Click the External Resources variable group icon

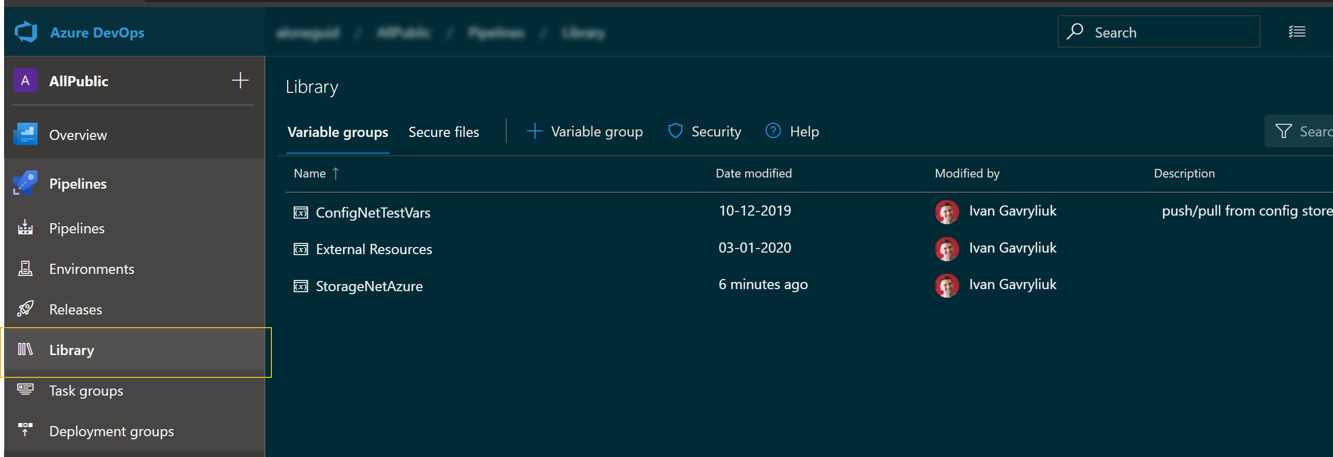(x=301, y=249)
